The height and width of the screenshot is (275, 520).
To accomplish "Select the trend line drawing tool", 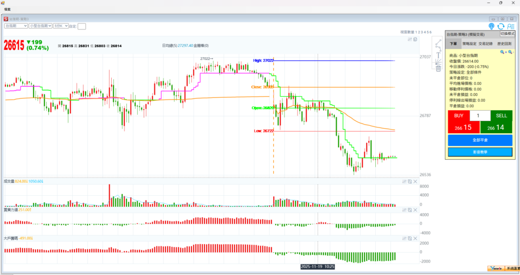I will coord(438,40).
